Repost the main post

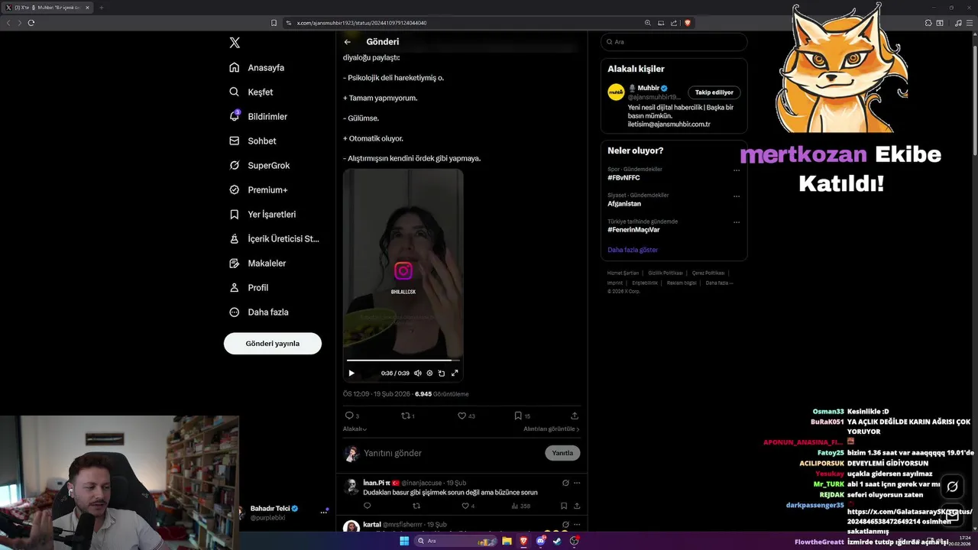pyautogui.click(x=408, y=416)
